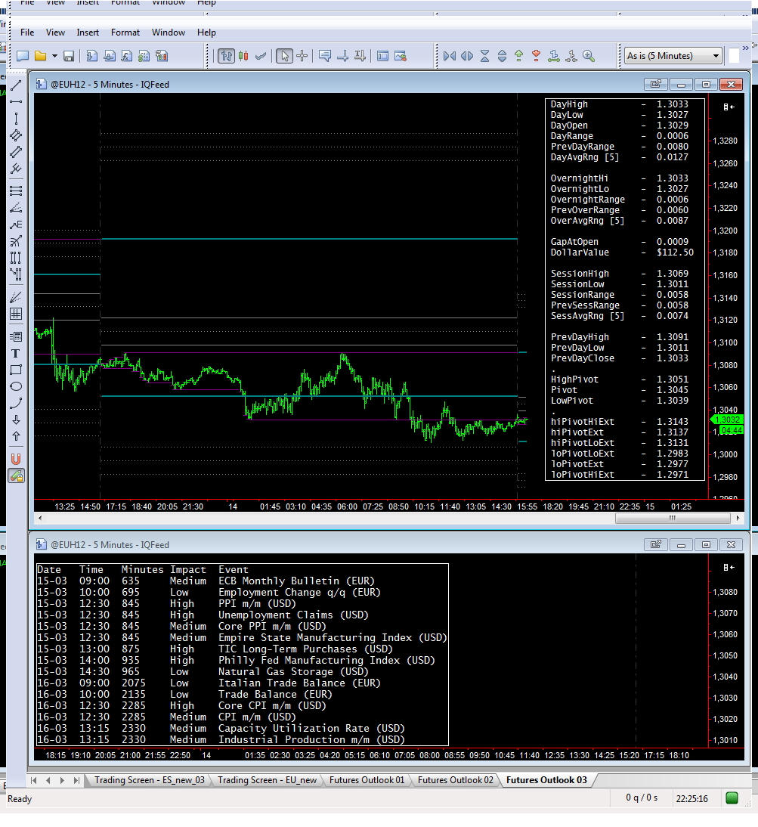The height and width of the screenshot is (827, 758).
Task: Click the green up arrow toolbar icon
Action: tap(519, 56)
